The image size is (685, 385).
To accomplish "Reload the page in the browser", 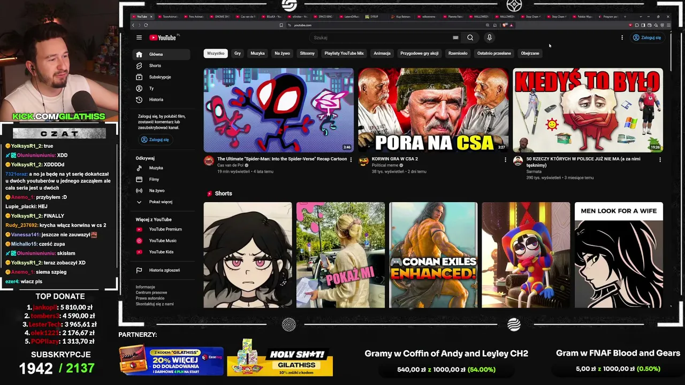I will (x=146, y=25).
